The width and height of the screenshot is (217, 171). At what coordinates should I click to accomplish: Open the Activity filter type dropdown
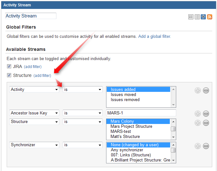(34, 90)
